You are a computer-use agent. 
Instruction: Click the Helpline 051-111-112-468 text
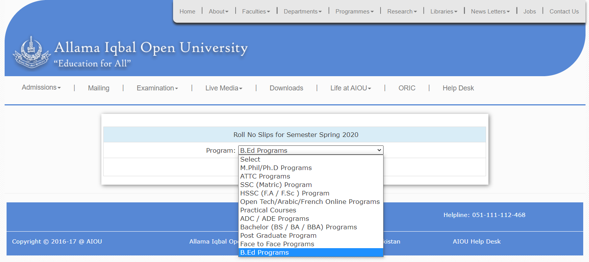point(484,215)
